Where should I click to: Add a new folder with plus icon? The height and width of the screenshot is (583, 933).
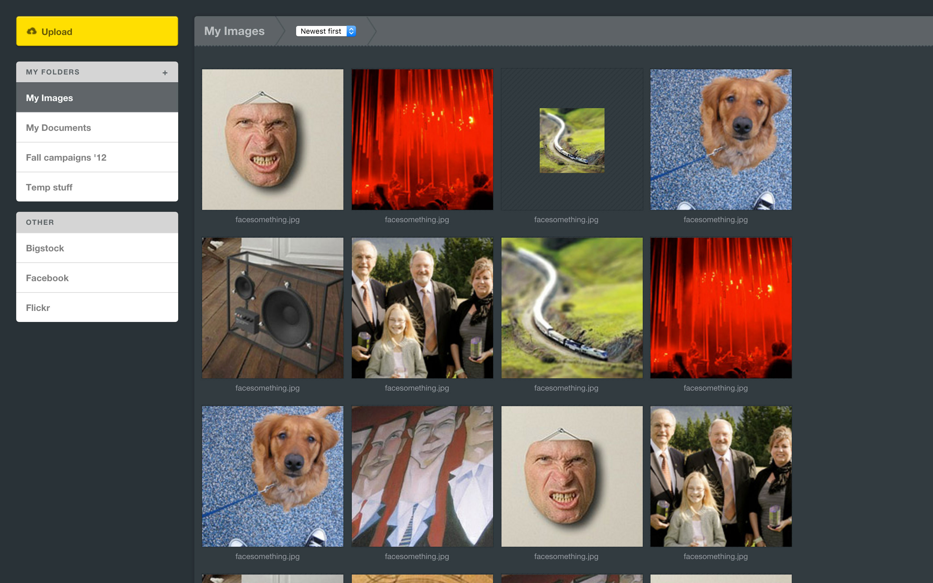165,73
